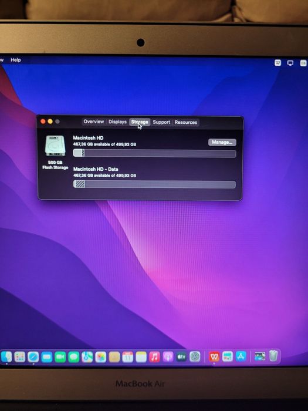Open Screen Mirroring menu bar icon
The image size is (308, 411).
tap(290, 63)
